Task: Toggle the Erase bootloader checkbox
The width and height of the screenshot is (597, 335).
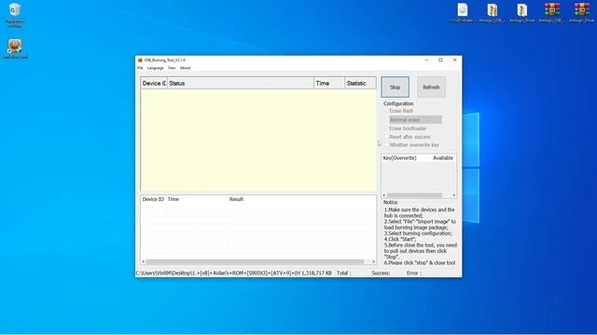Action: pyautogui.click(x=386, y=128)
